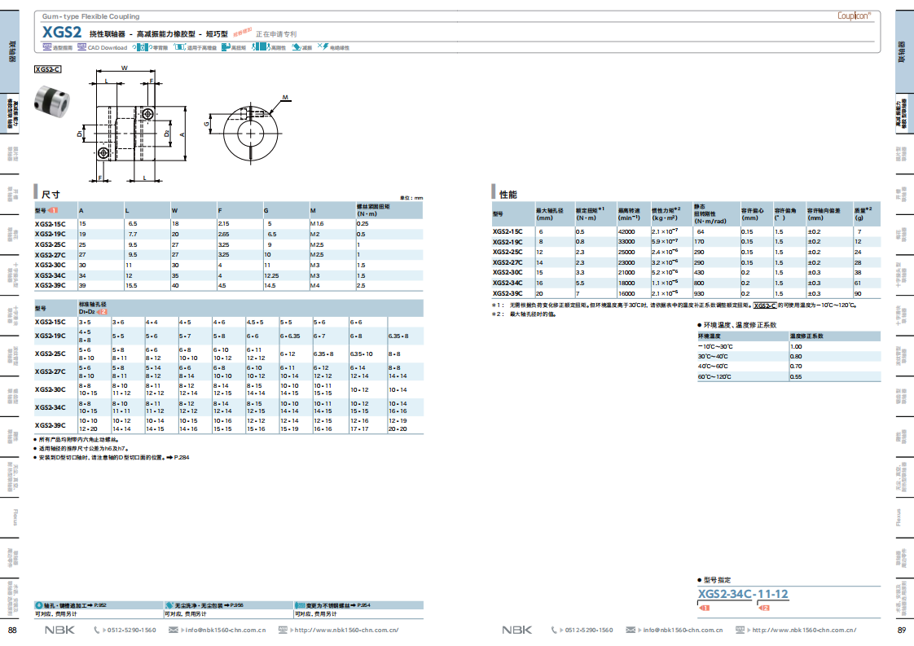The height and width of the screenshot is (646, 914).
Task: Click the NBK logo on page 88
Action: (x=60, y=631)
